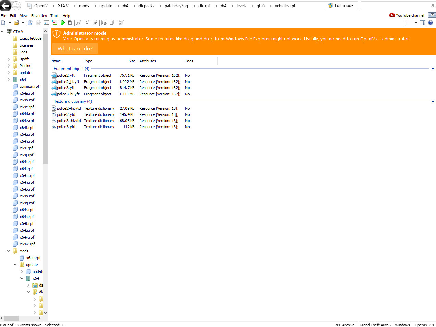Open dropdown arrow beside Open folder icon
Image resolution: width=436 pixels, height=327 pixels.
pyautogui.click(x=23, y=23)
